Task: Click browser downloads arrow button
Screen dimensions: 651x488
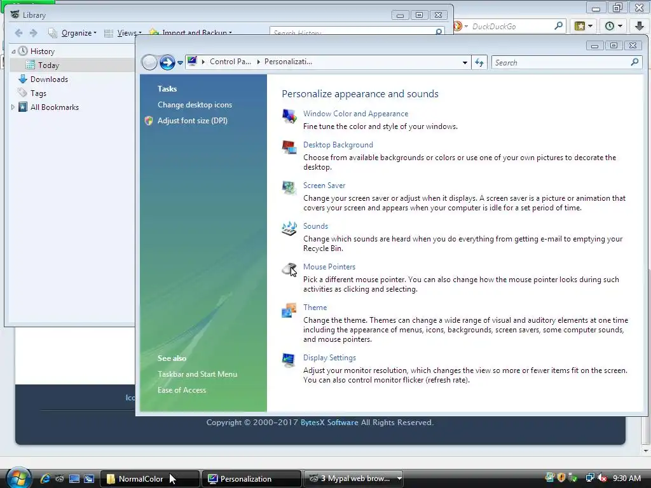Action: click(640, 26)
